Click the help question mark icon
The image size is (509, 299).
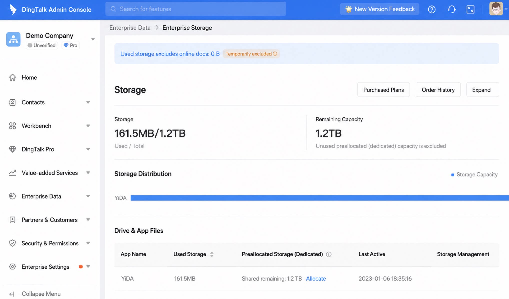[x=432, y=9]
